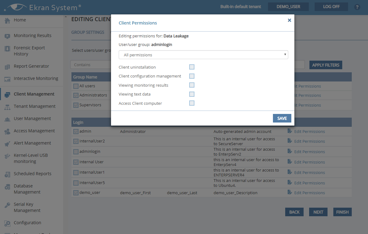
Task: Click the Kernel-Level USB monitoring icon
Action: point(7,156)
